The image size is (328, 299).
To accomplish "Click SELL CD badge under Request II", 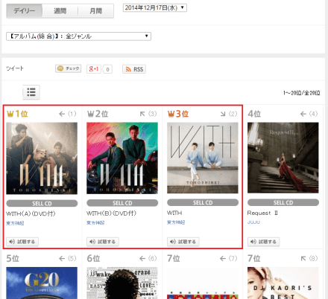I will [283, 202].
